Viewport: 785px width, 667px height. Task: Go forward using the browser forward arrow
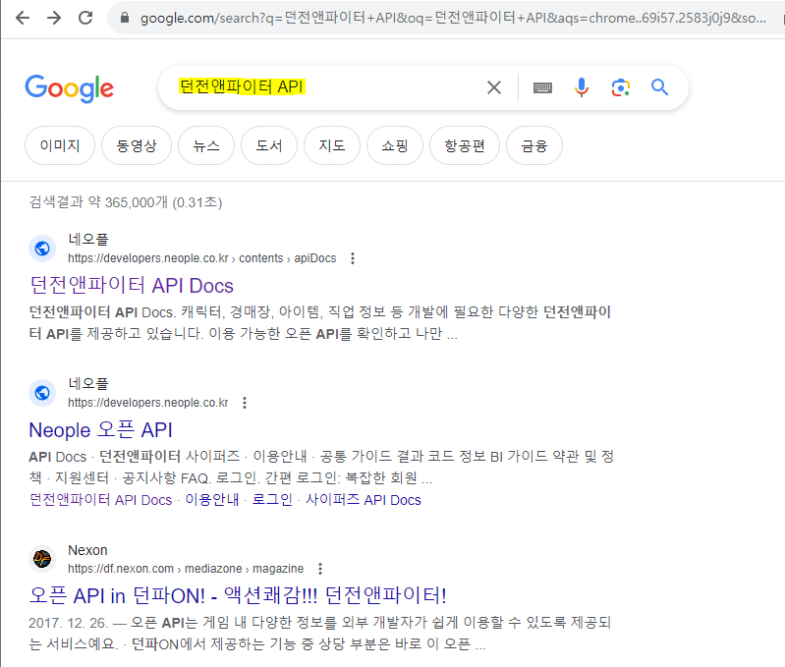(54, 18)
